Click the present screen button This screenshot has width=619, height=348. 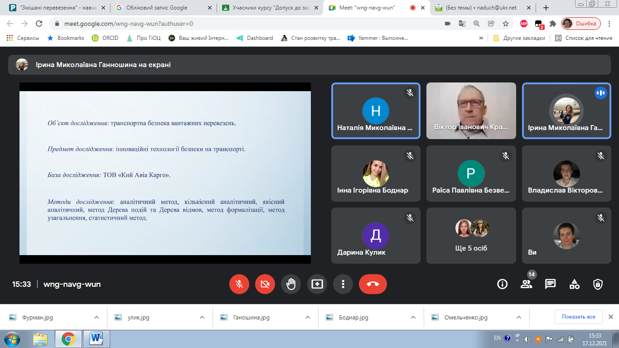(317, 284)
